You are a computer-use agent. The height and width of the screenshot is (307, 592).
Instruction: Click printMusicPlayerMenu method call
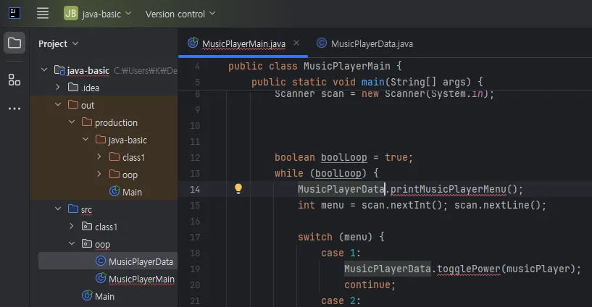[x=448, y=189]
